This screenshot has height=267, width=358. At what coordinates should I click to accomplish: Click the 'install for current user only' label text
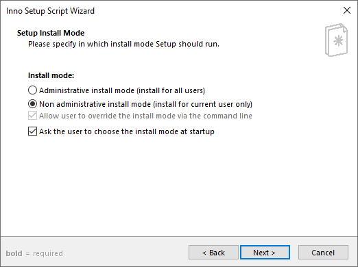(202, 104)
